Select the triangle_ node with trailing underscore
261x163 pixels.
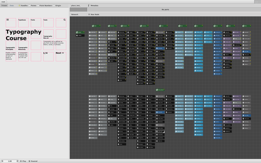[151, 141]
